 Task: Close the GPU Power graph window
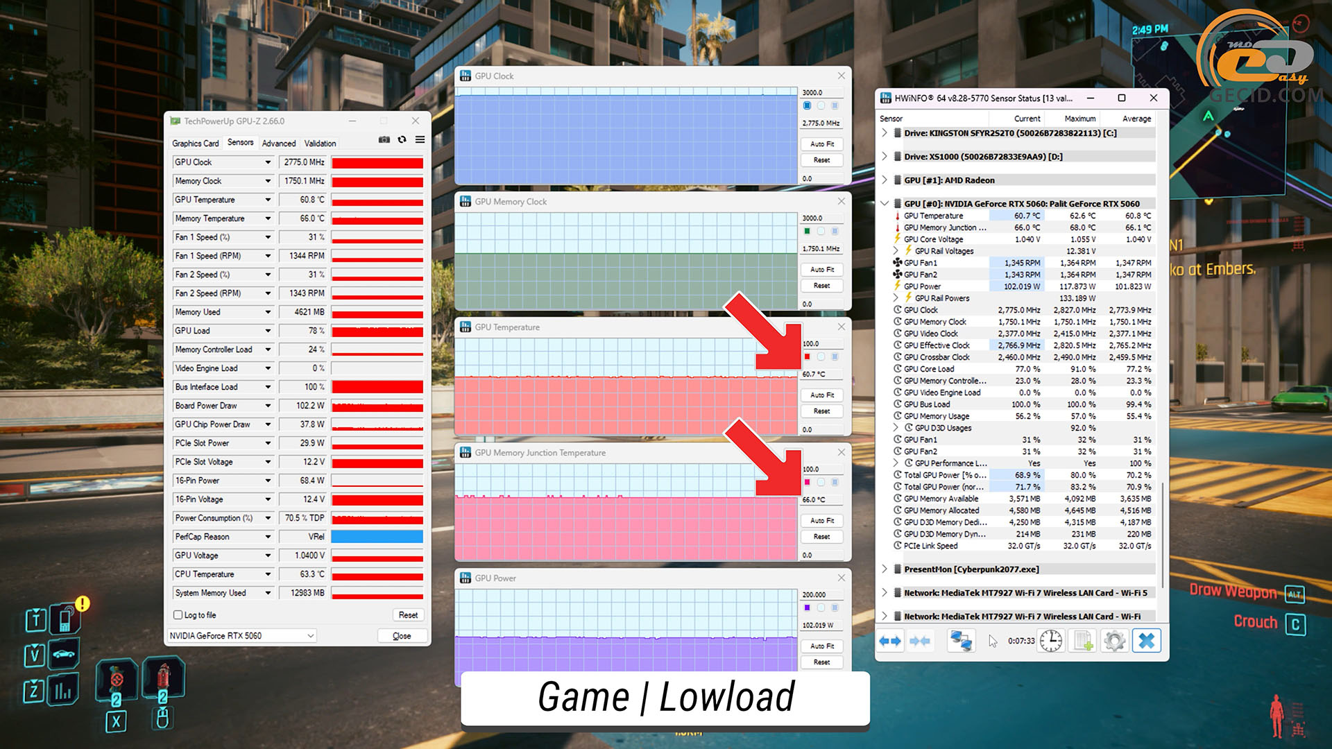point(841,578)
